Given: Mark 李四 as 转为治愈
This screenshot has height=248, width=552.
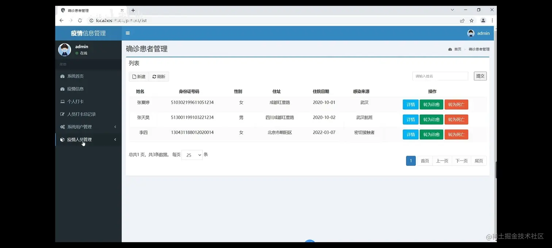Looking at the screenshot, I should point(432,135).
